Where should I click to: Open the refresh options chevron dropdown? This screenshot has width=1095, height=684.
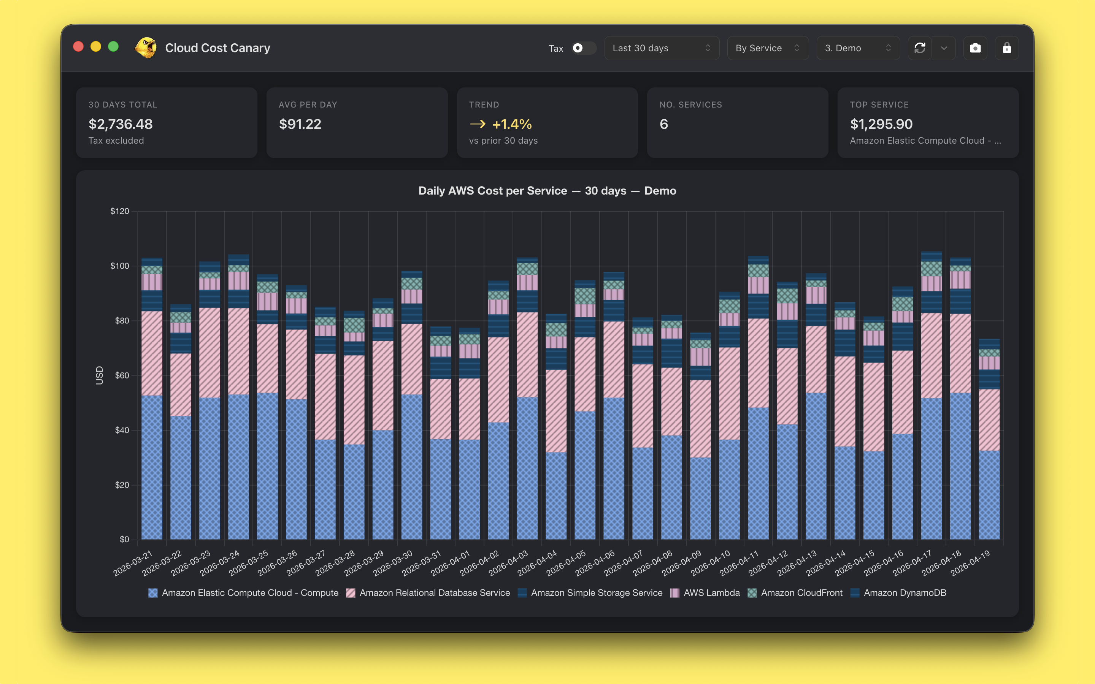[944, 48]
